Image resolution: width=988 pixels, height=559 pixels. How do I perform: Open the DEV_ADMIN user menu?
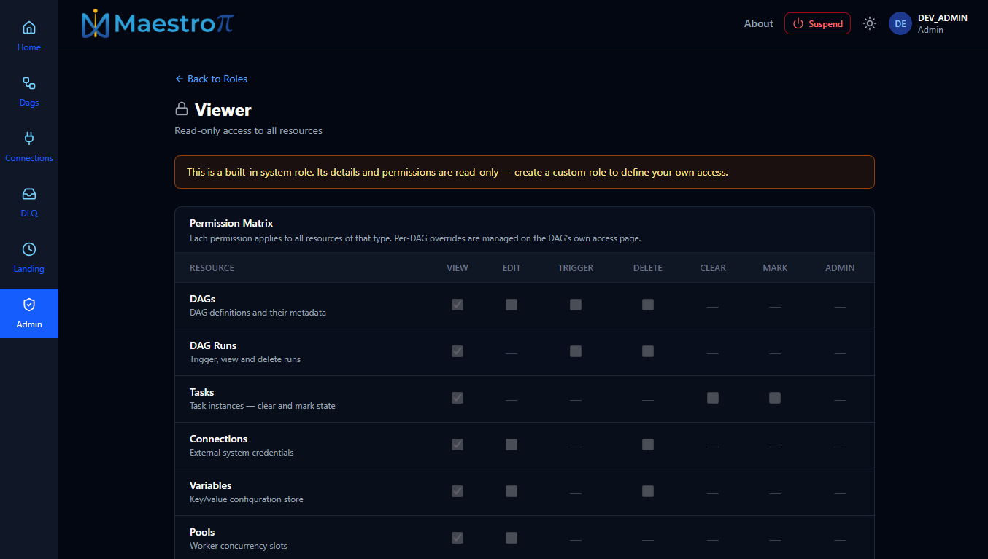click(928, 23)
